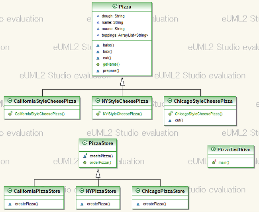
Task: Select the 'dough: String' attribute
Action: pyautogui.click(x=113, y=16)
